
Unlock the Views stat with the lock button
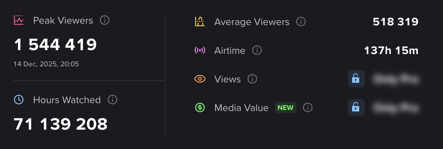pyautogui.click(x=356, y=79)
